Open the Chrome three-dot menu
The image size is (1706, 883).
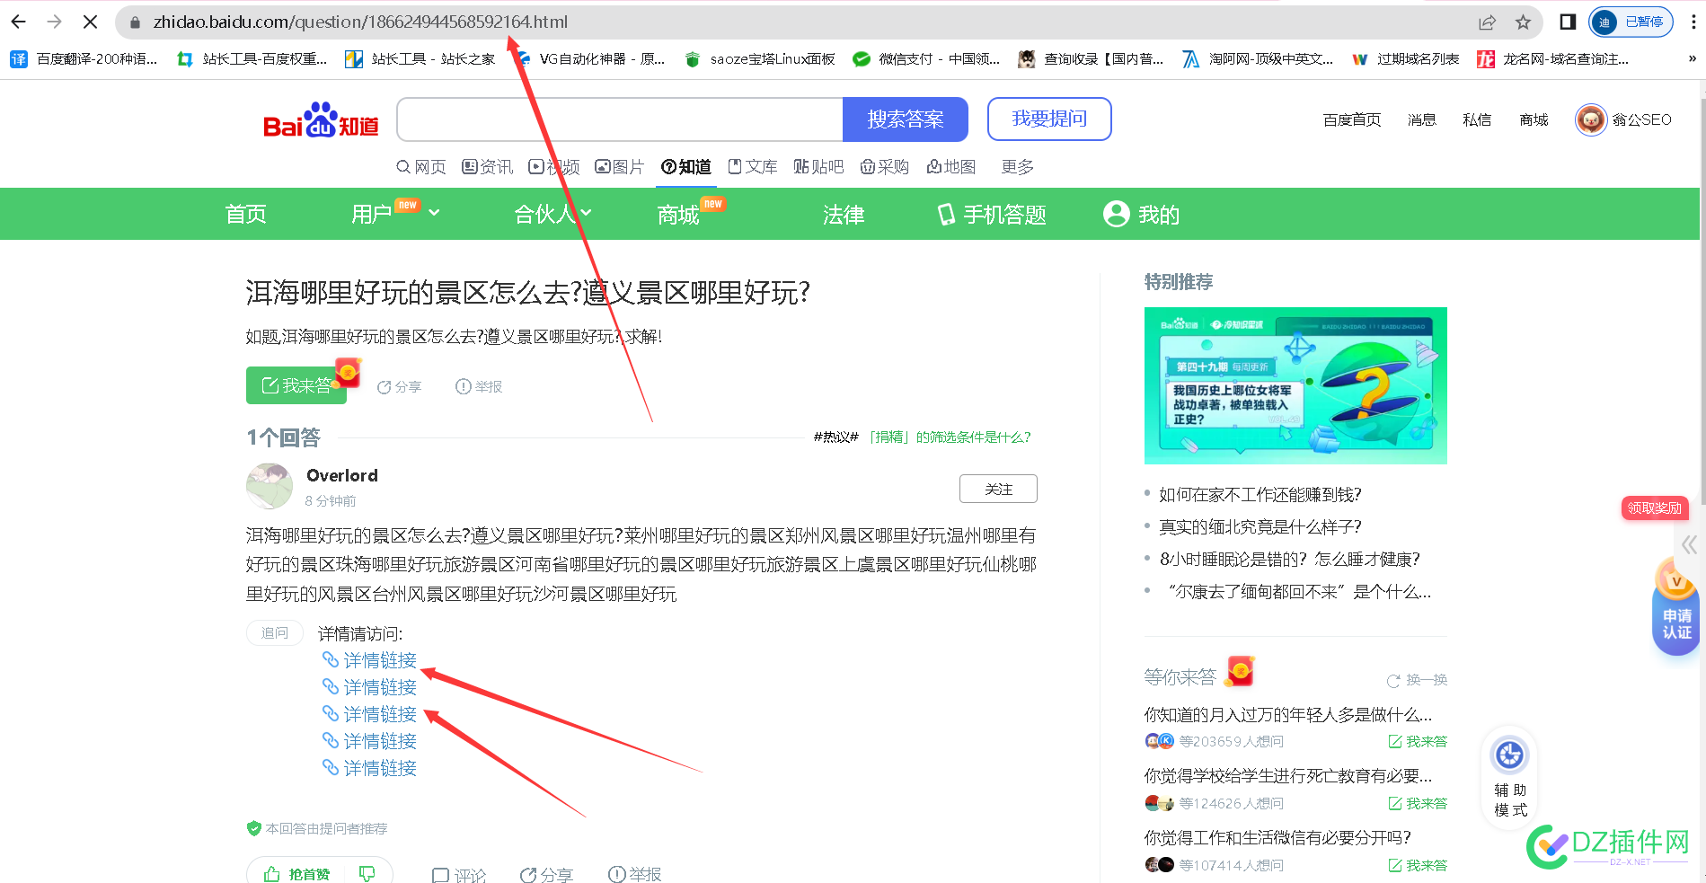1693,22
